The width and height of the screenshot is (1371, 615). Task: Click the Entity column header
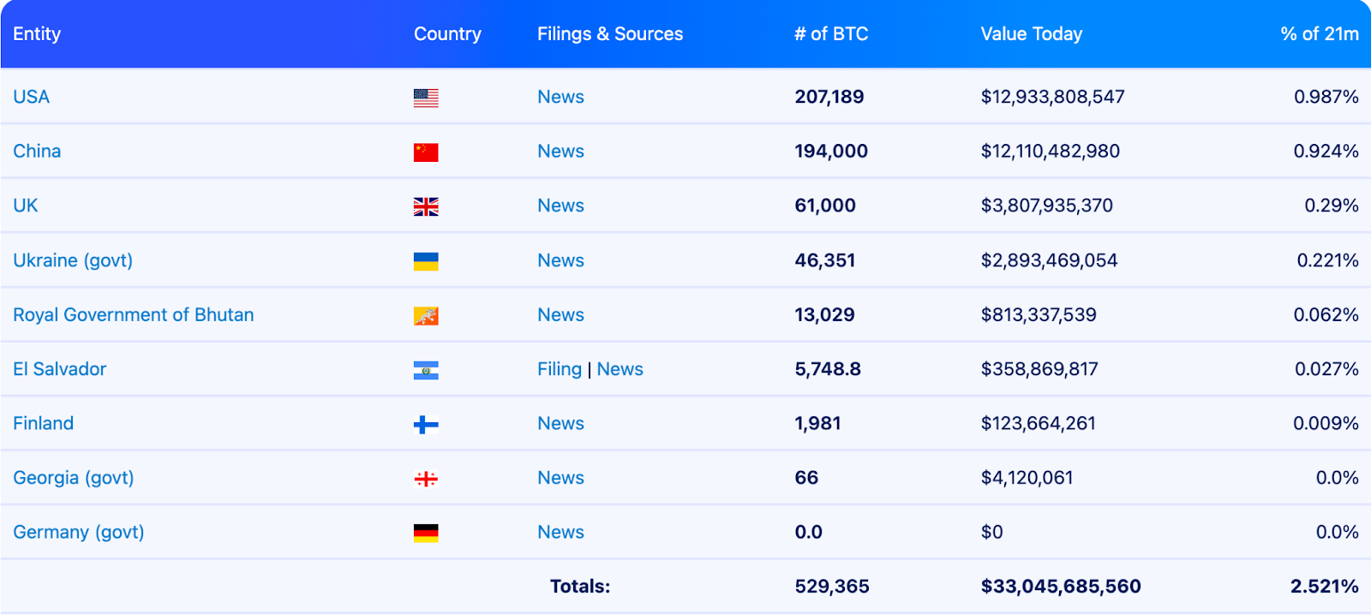[x=37, y=34]
